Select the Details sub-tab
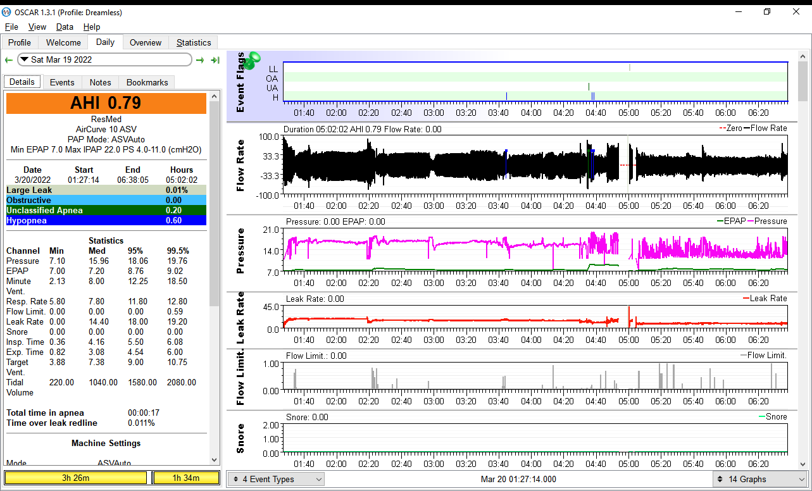The height and width of the screenshot is (491, 812). [x=22, y=82]
